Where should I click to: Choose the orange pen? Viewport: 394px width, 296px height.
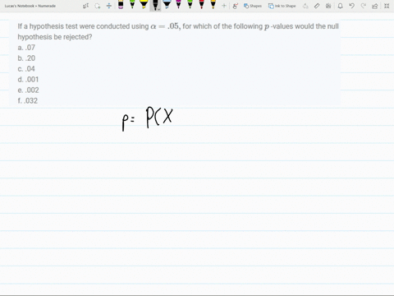(x=213, y=5)
